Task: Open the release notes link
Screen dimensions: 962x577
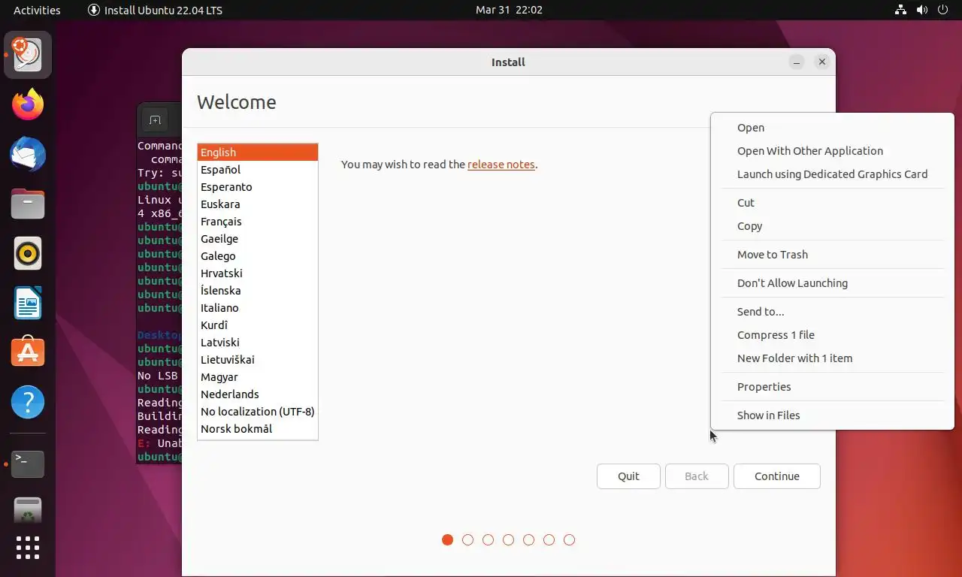Action: 501,165
